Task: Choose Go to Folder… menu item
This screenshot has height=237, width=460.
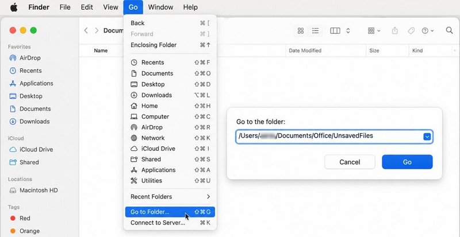Action: click(170, 212)
